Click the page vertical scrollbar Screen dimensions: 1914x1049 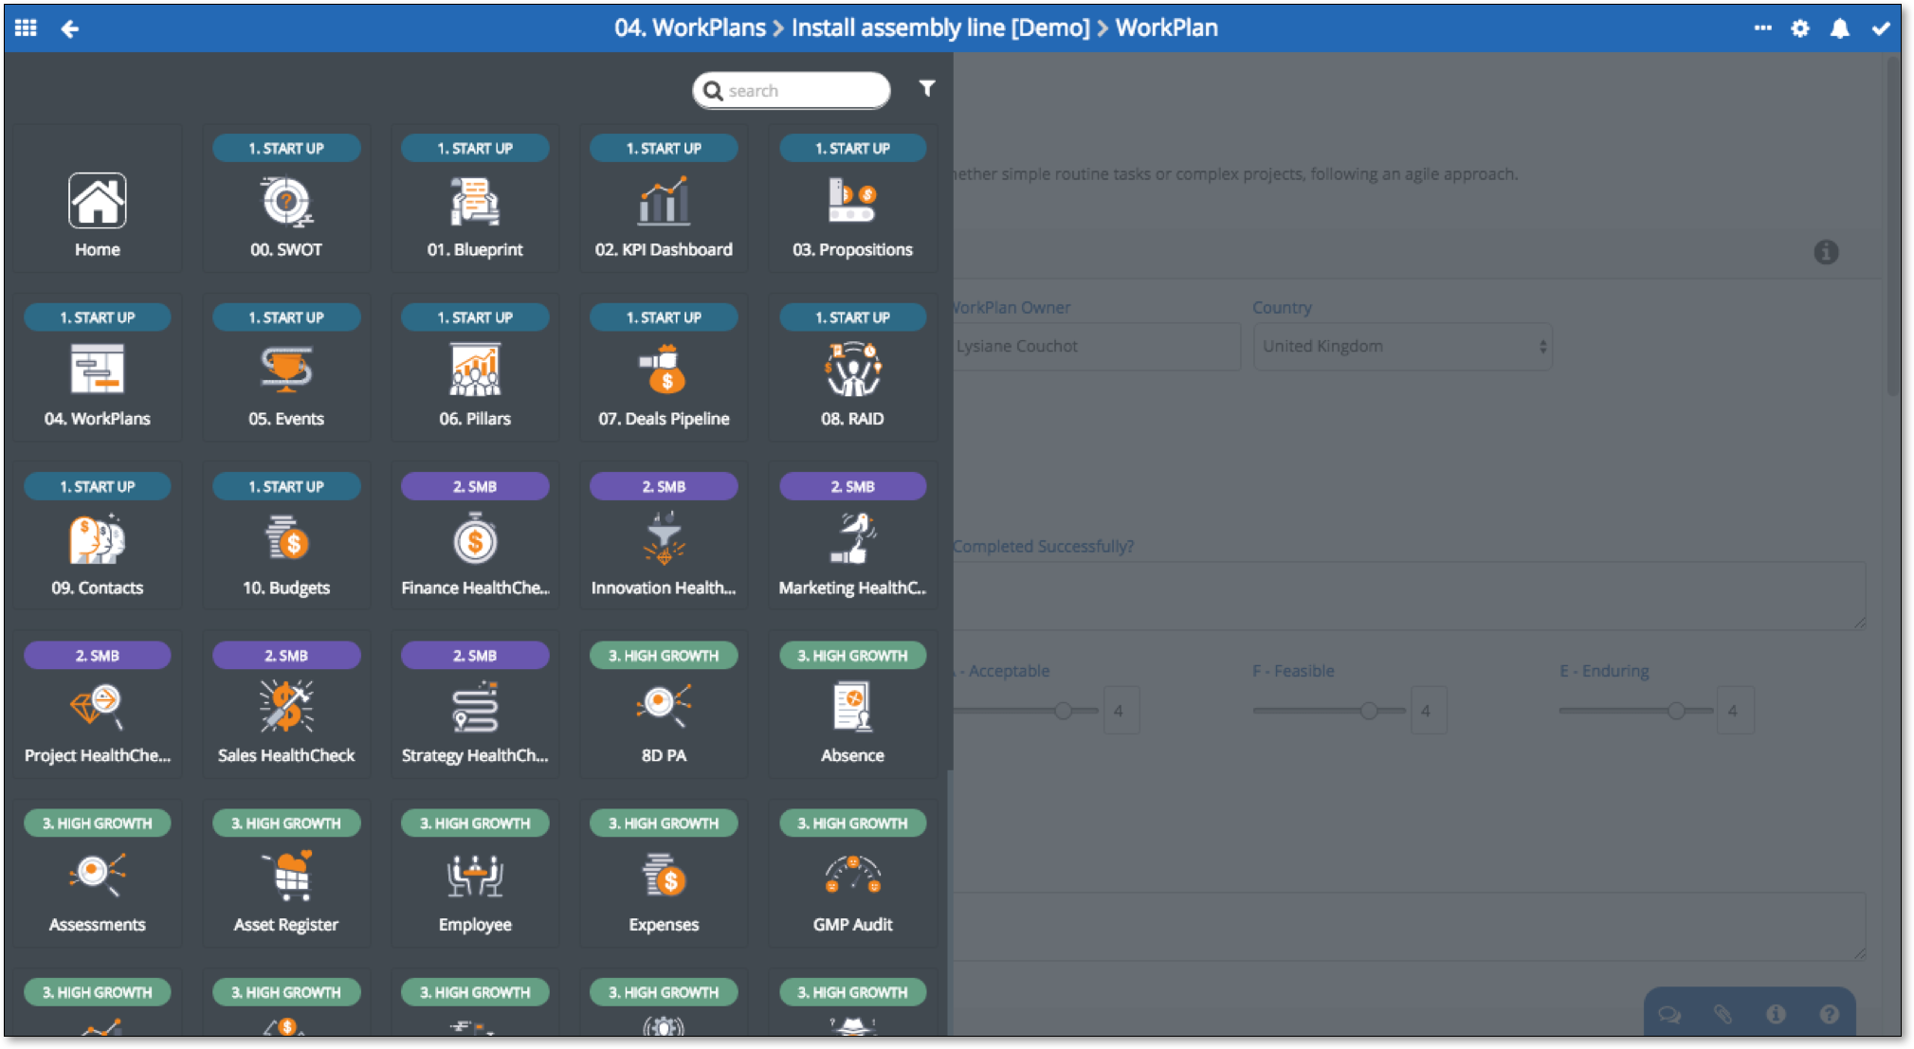[x=1892, y=227]
